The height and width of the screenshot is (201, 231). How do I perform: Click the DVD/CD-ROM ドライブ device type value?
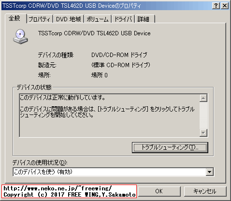[119, 55]
